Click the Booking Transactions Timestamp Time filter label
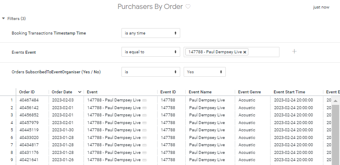Image resolution: width=340 pixels, height=165 pixels. click(x=49, y=33)
